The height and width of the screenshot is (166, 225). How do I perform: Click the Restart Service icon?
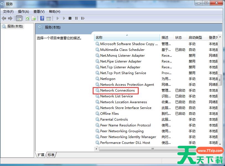83,18
